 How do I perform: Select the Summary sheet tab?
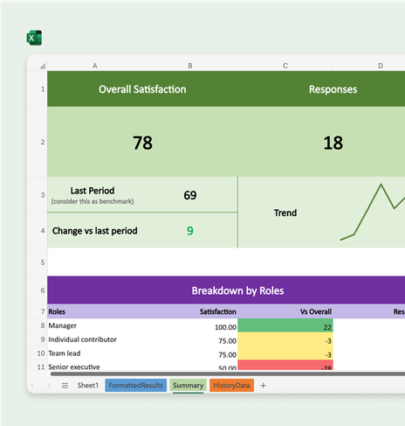(x=188, y=386)
